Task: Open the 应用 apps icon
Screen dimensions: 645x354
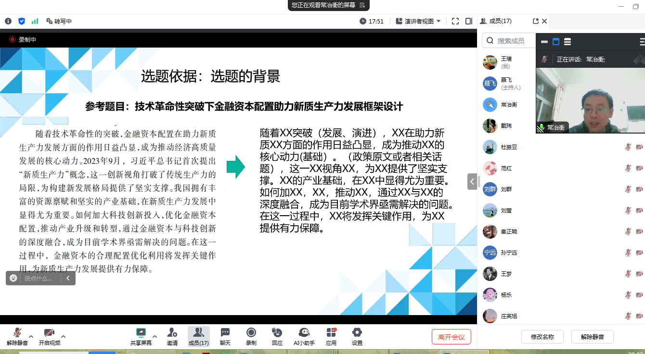Action: (x=331, y=333)
